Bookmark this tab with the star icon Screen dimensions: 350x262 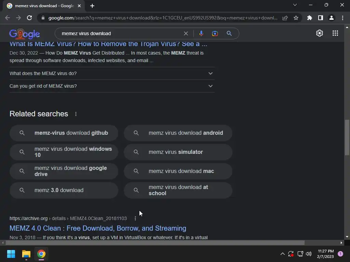coord(296,18)
